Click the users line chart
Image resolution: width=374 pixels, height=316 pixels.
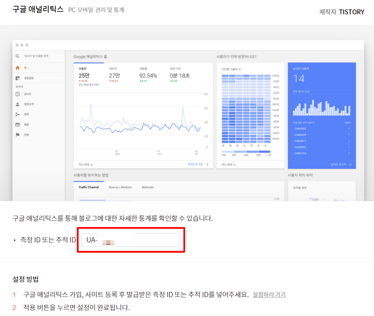tap(140, 120)
